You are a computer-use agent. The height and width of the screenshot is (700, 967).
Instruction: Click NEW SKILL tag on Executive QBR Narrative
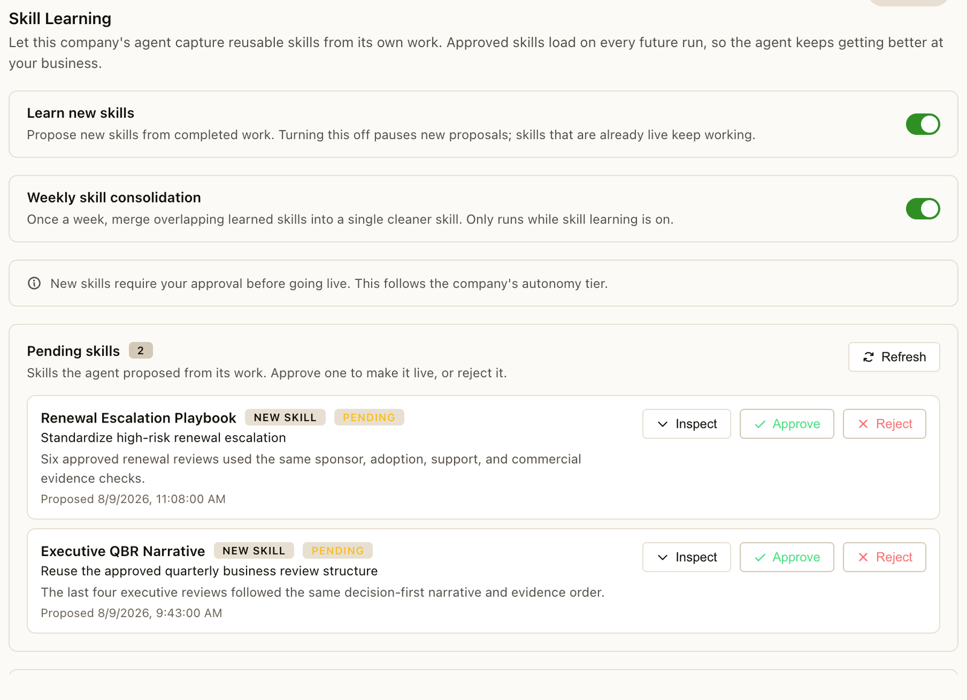click(x=254, y=551)
